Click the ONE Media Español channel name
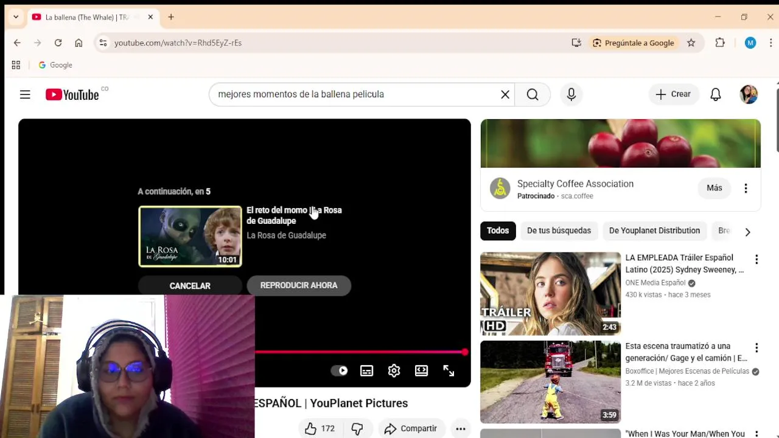This screenshot has width=779, height=438. (x=655, y=283)
